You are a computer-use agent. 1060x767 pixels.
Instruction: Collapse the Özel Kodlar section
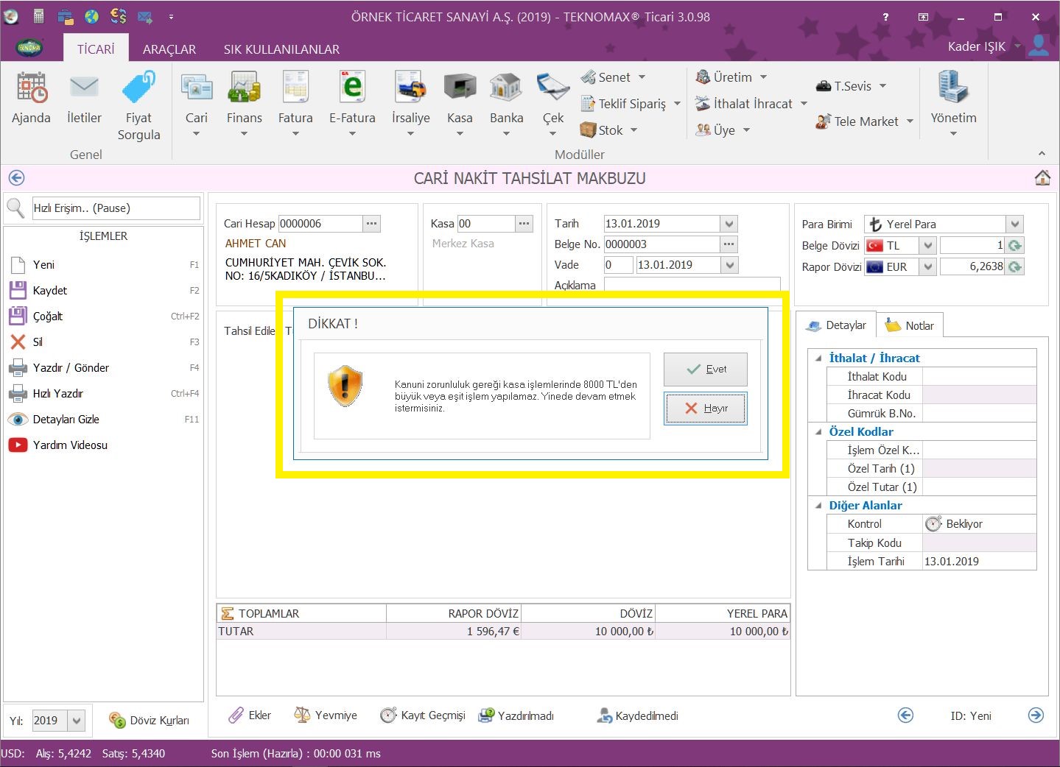[x=818, y=432]
